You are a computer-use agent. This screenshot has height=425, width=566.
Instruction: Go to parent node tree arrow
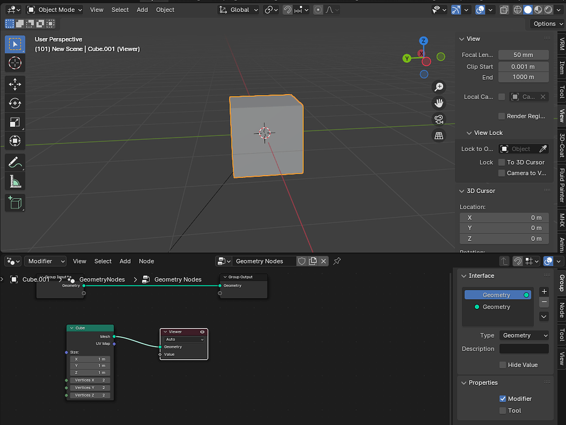pyautogui.click(x=504, y=261)
